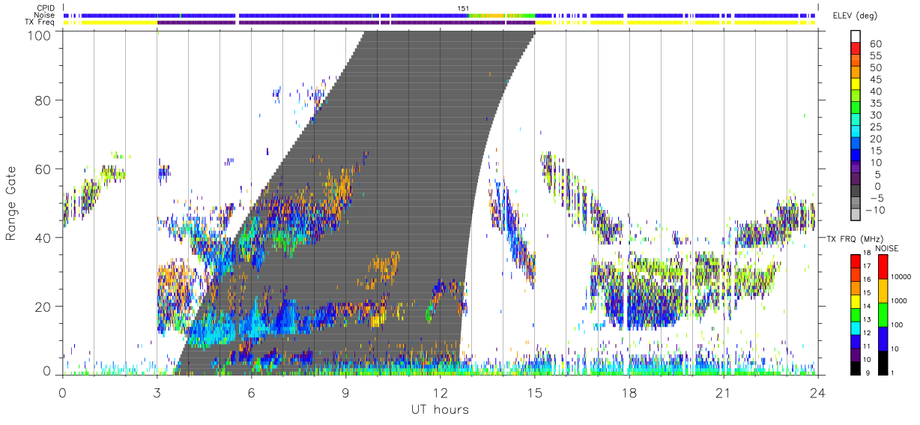The height and width of the screenshot is (425, 920).
Task: Click the '12' label on TX FRQ scale
Action: pos(867,333)
